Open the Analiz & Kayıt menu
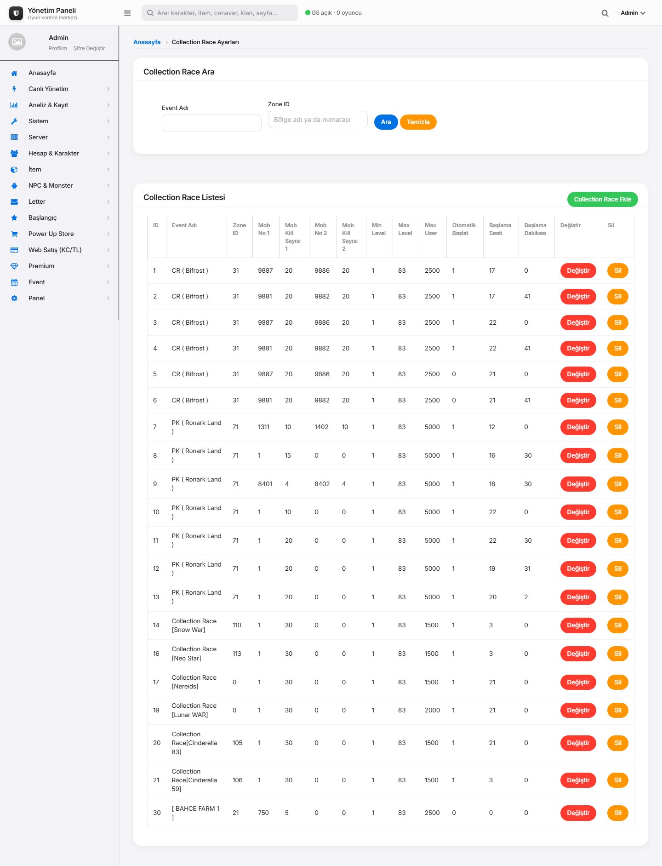662x866 pixels. 59,105
